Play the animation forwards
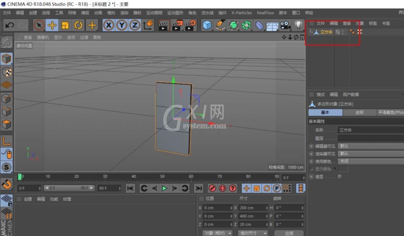The width and height of the screenshot is (404, 236). point(164,188)
